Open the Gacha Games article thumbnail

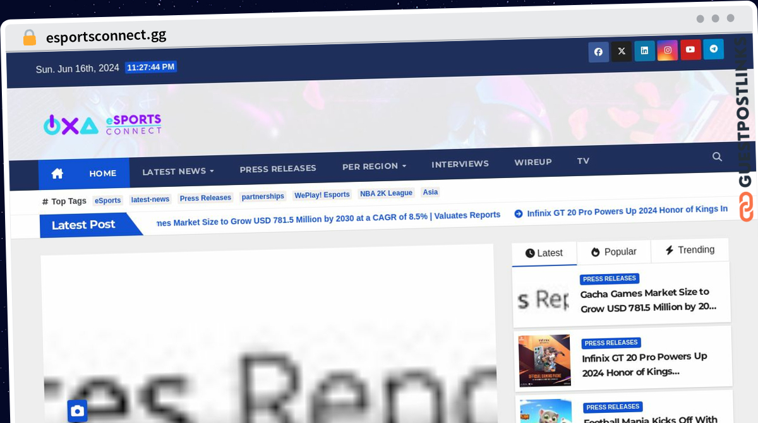click(543, 298)
